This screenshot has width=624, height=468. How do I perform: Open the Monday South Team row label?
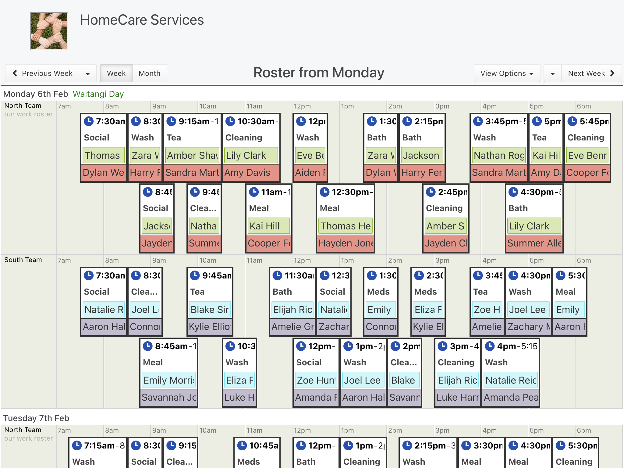click(x=23, y=260)
